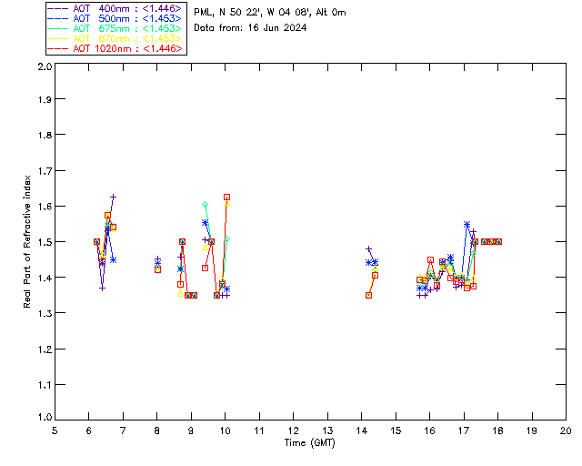Click the 13 tick label on the time axis
Viewport: 582px width, 466px height.
point(327,431)
